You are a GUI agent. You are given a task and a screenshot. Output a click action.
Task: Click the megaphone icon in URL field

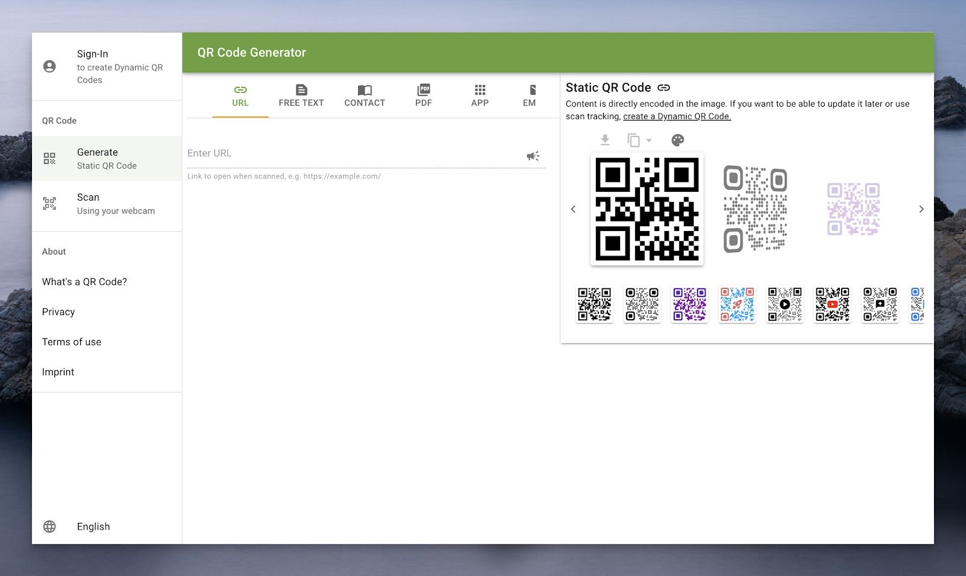[533, 156]
